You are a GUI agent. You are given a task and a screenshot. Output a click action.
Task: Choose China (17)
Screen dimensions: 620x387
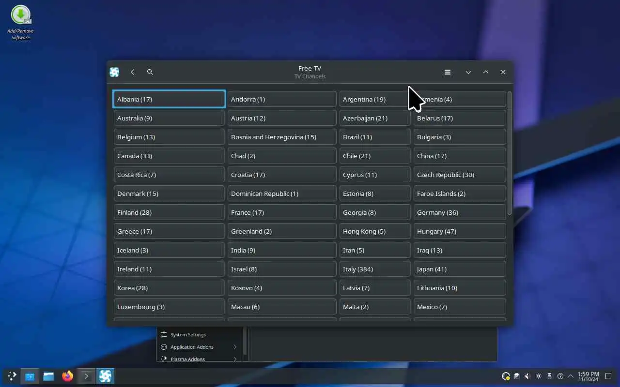(x=460, y=156)
